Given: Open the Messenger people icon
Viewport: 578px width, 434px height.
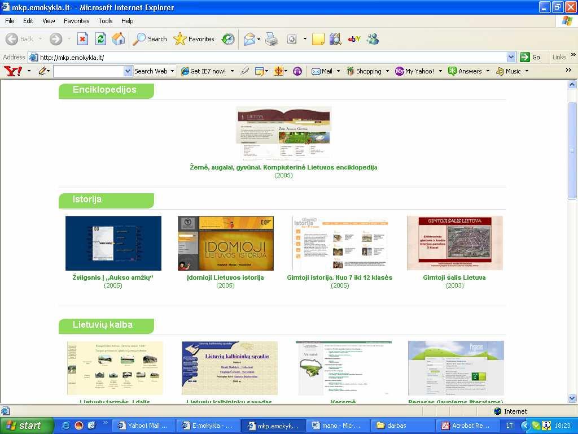Looking at the screenshot, I should tap(373, 39).
